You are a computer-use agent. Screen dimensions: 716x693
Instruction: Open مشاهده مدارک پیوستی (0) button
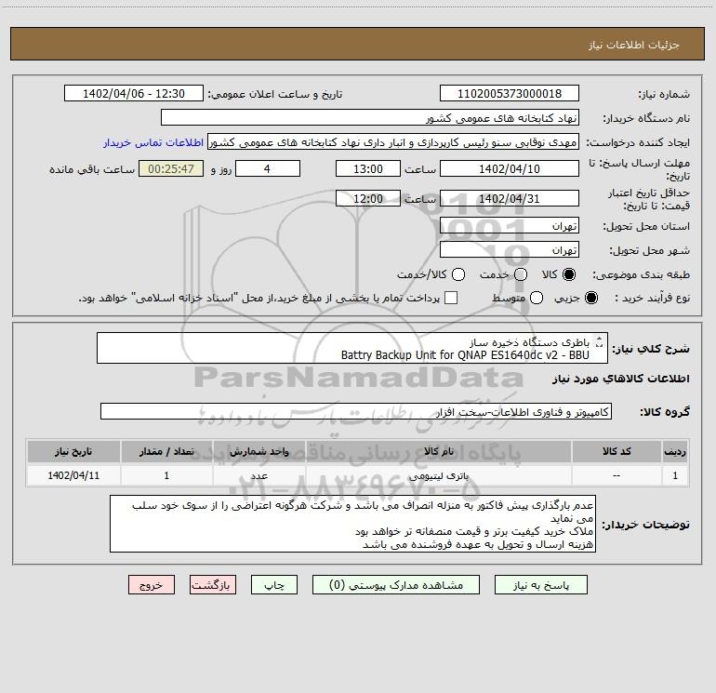pos(396,585)
